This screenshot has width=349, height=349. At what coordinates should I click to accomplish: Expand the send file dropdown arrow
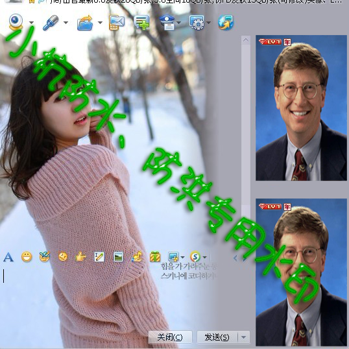[x=100, y=23]
